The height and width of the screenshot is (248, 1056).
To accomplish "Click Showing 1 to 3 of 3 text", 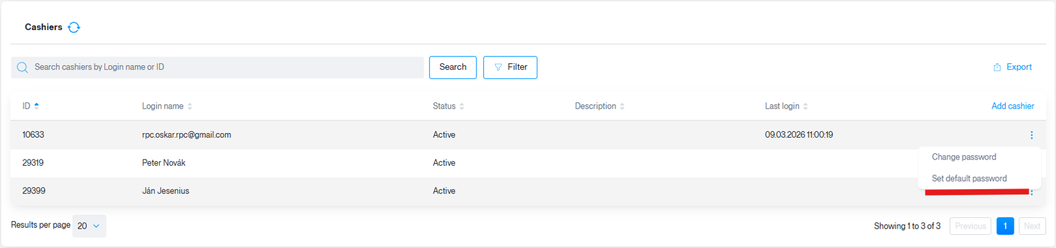I will [x=907, y=226].
